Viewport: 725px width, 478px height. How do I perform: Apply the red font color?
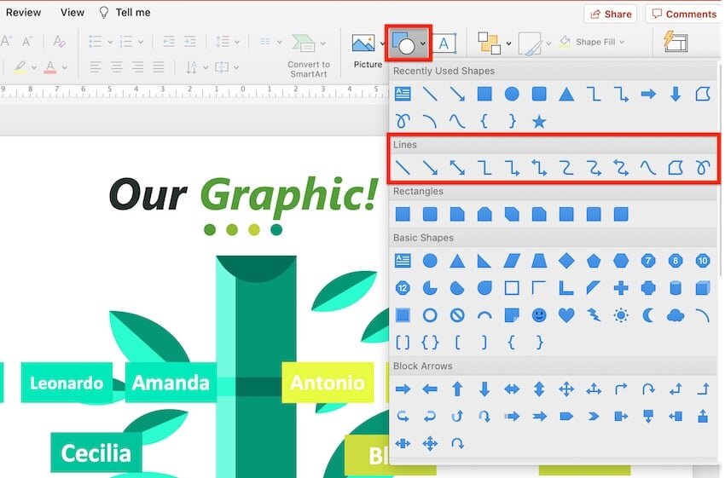(x=50, y=67)
